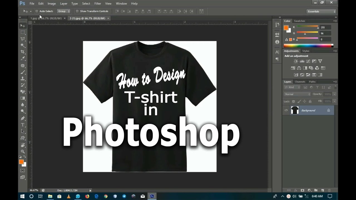Open the Character panel icon

[277, 52]
